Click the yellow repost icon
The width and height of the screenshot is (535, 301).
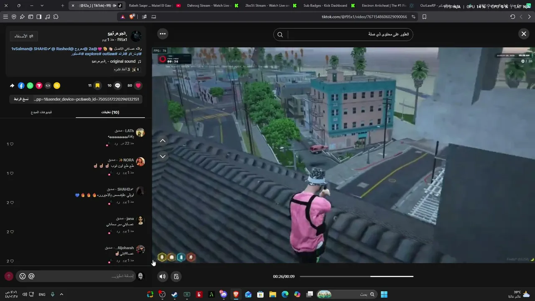tap(57, 86)
